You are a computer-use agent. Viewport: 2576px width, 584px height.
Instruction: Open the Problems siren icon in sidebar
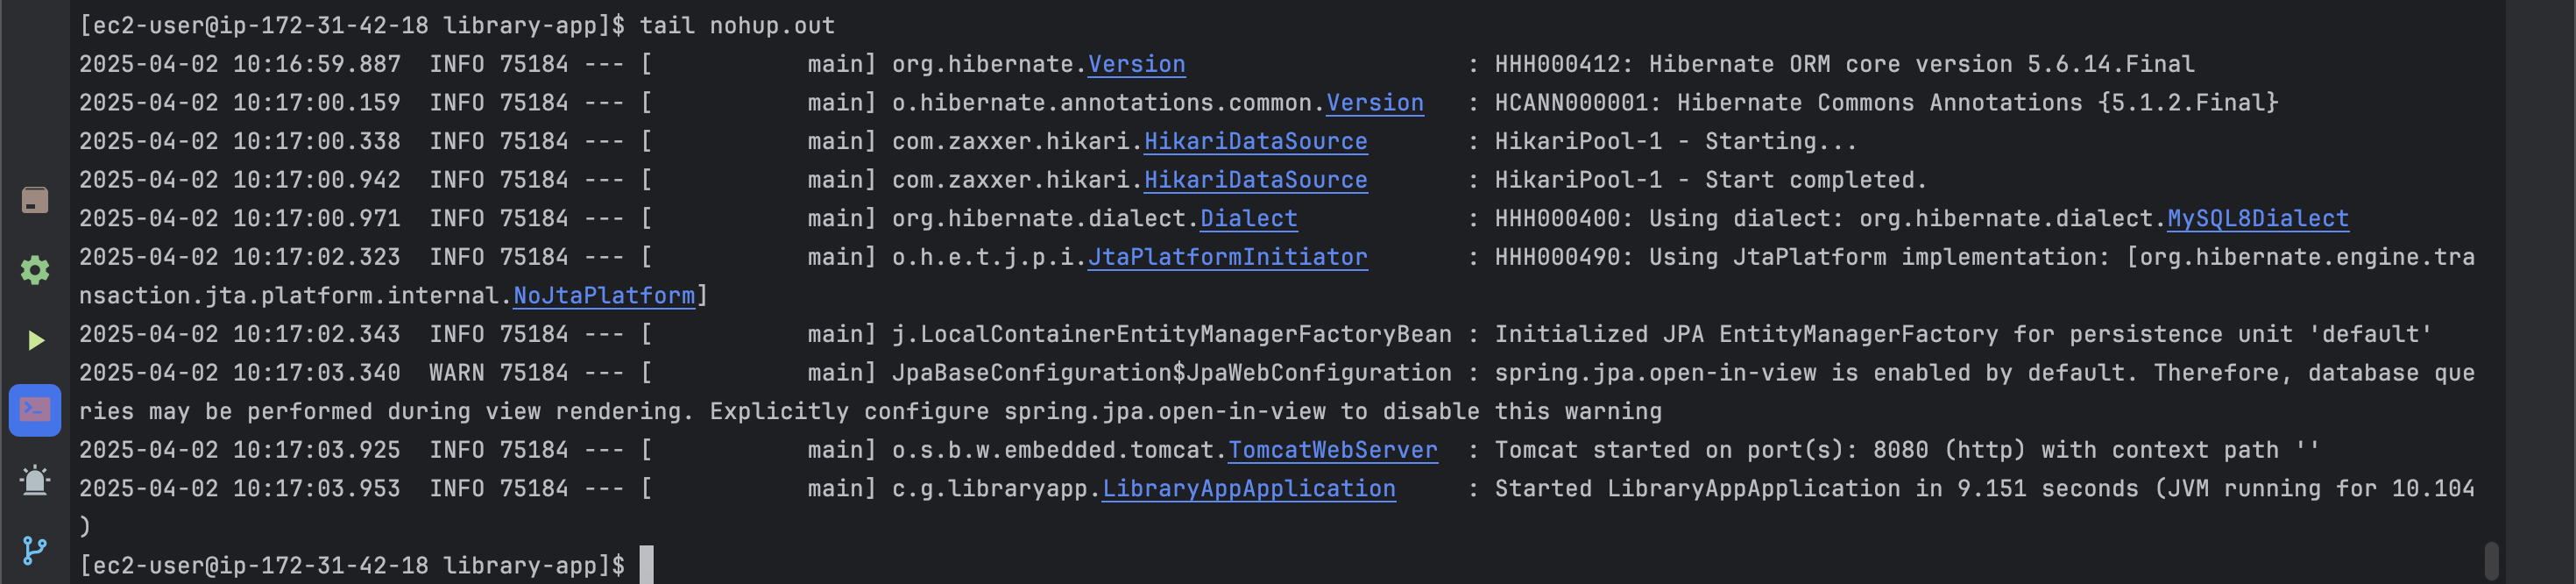pos(35,480)
